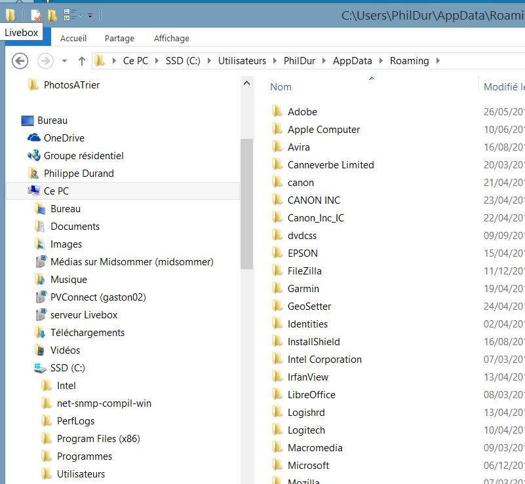Click Médias sur Midsommer media device
525x484 pixels.
tap(131, 262)
